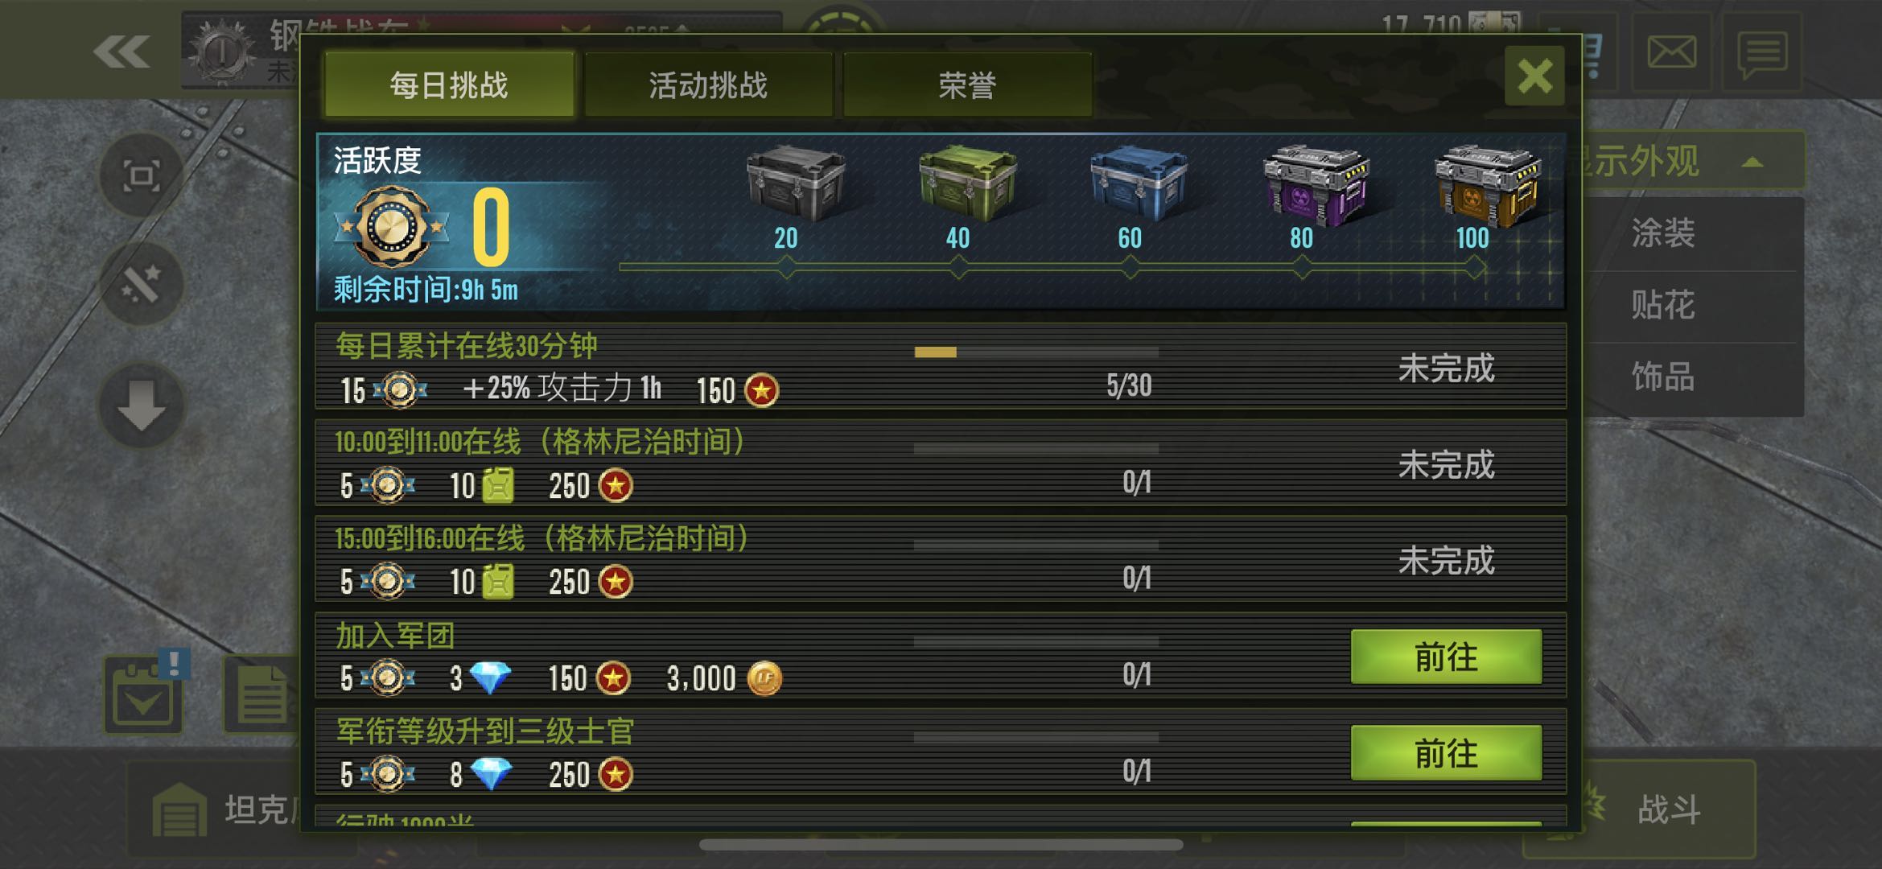Open the green 40-point reward crate
Viewport: 1882px width, 869px height.
point(967,183)
